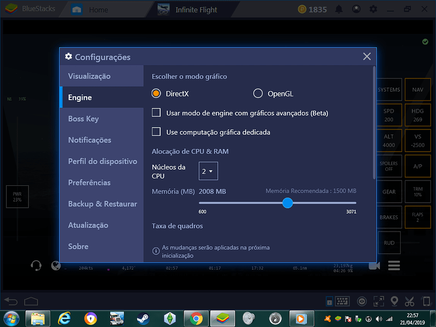Open Google Chrome from the taskbar
Screen dimensions: 436x327
(196, 319)
